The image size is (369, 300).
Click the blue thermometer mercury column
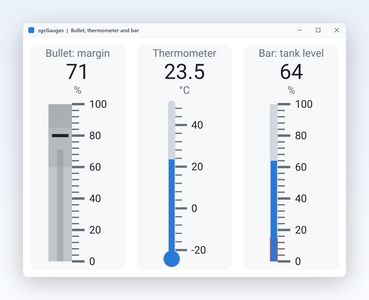172,206
